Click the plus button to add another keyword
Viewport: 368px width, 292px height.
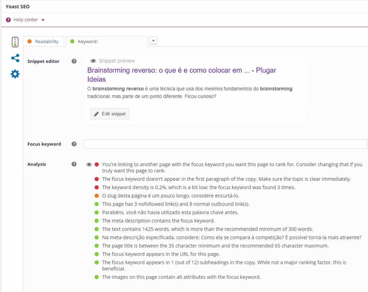[x=154, y=40]
